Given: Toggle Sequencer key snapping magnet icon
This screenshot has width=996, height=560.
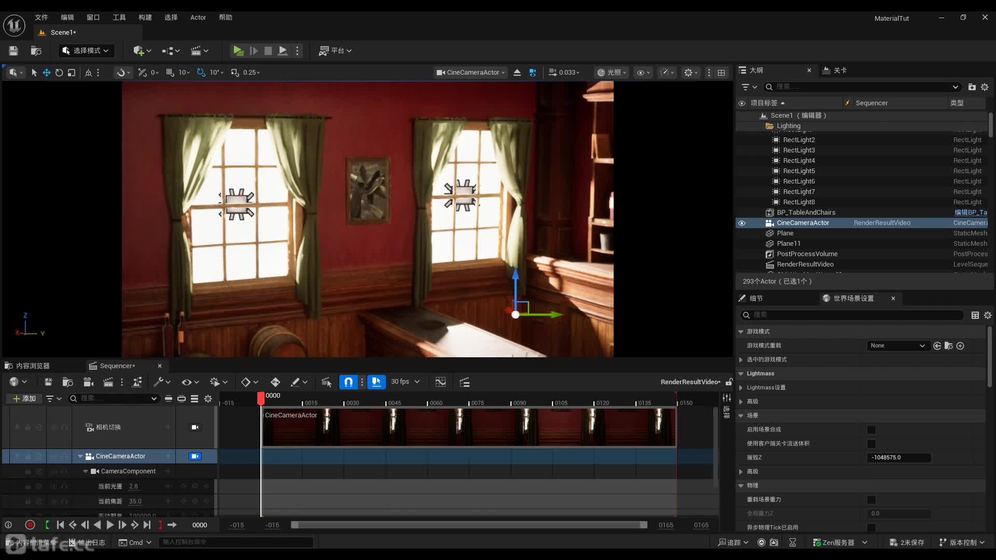Looking at the screenshot, I should (x=349, y=382).
